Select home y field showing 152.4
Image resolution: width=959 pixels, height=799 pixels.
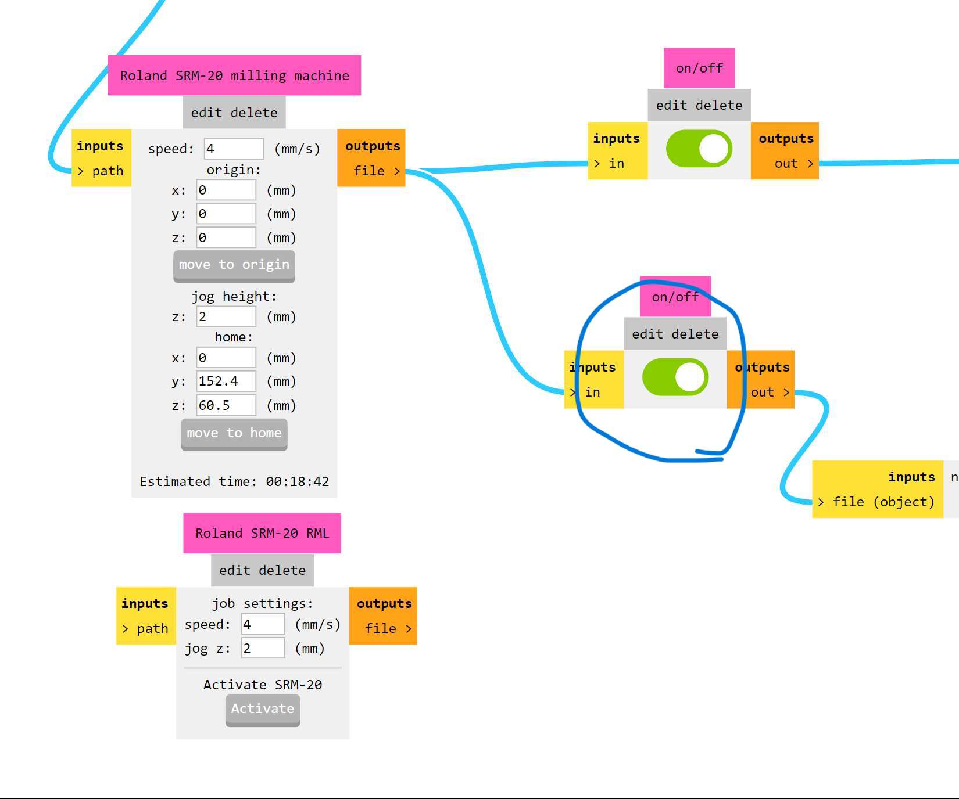coord(226,381)
